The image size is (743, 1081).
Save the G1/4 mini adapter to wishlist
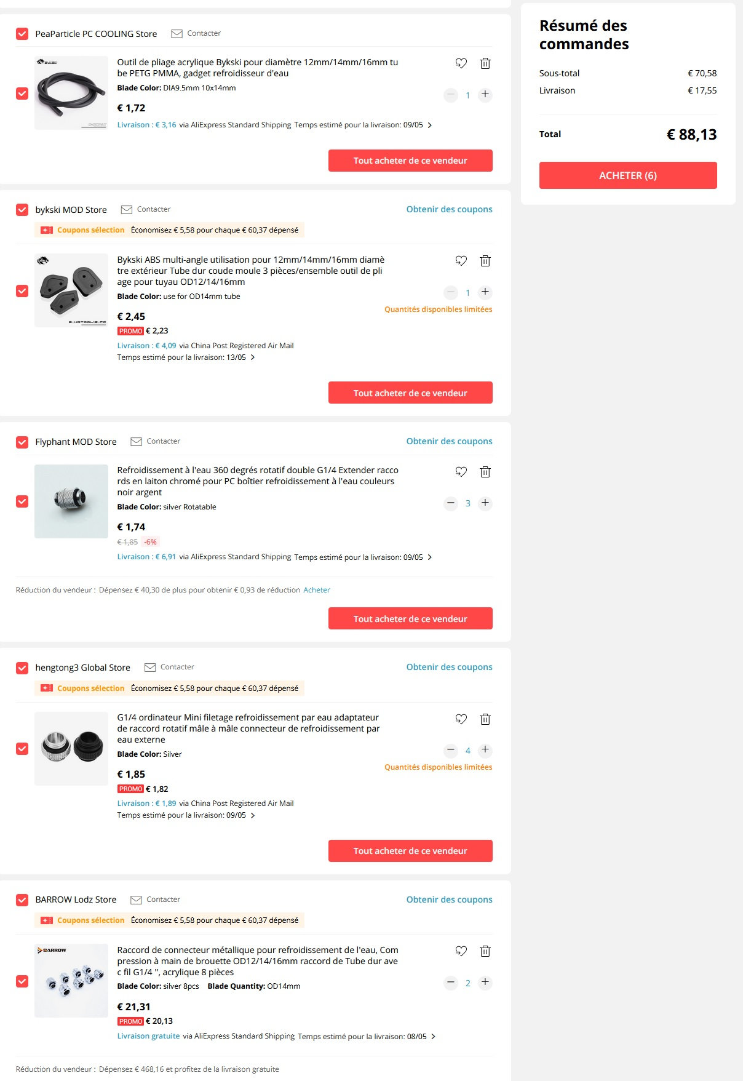pos(461,719)
